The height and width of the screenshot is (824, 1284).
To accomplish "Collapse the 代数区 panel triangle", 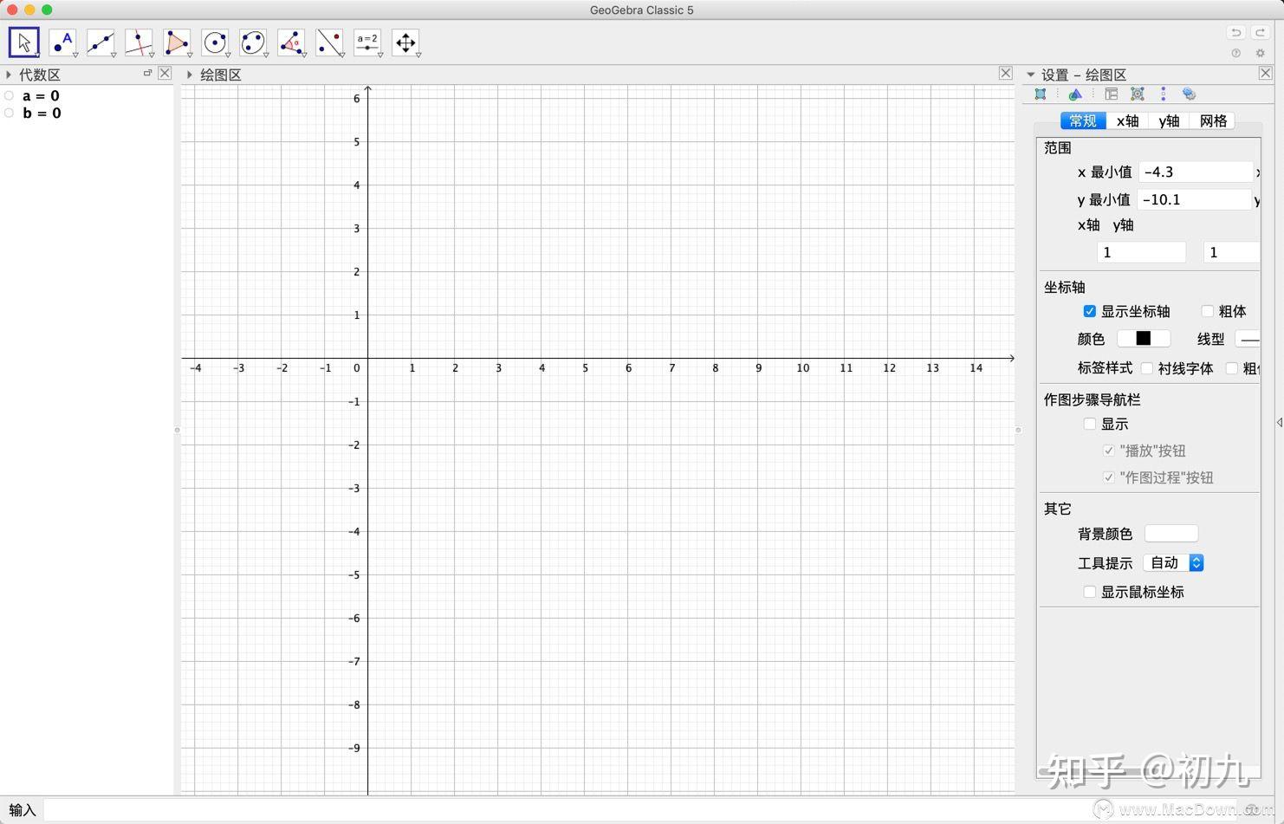I will (x=9, y=75).
